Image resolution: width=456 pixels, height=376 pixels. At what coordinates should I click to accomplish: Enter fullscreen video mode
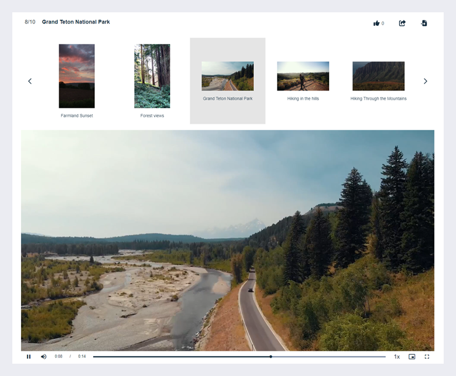point(426,356)
